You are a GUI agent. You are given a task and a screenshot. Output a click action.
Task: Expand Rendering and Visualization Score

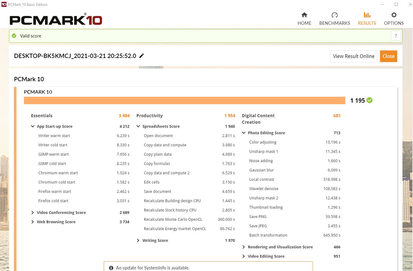244,247
